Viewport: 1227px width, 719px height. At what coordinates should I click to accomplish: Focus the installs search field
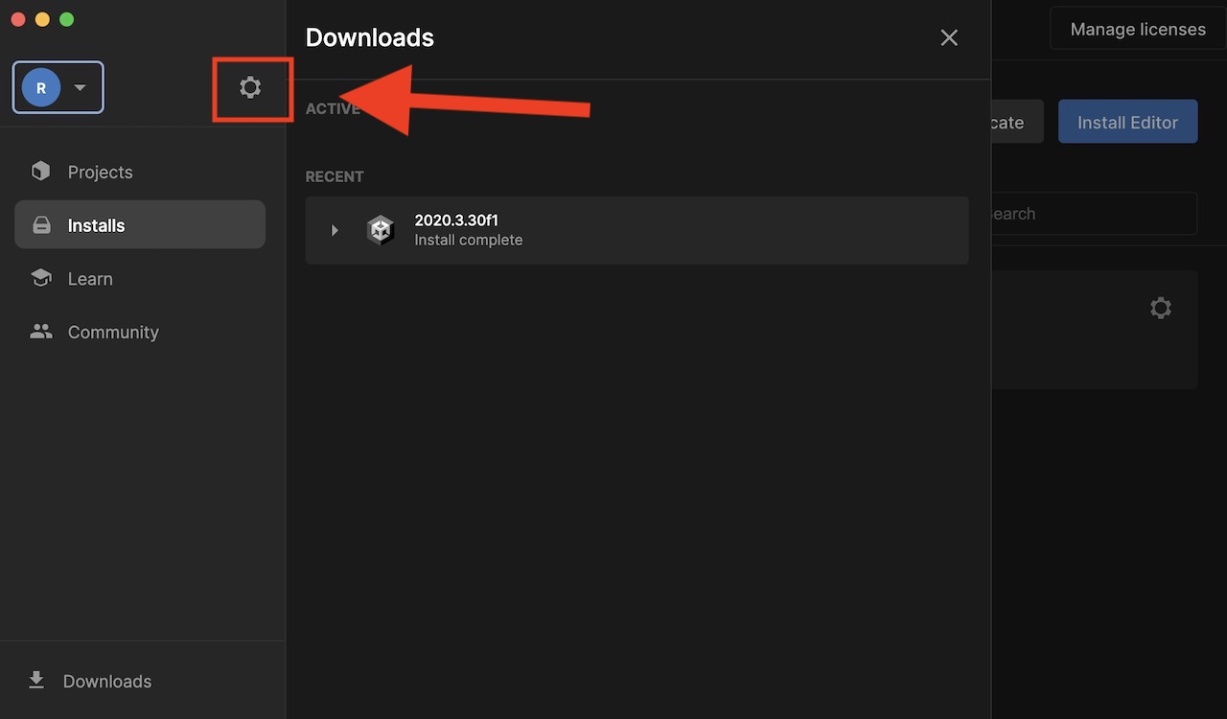point(1093,214)
